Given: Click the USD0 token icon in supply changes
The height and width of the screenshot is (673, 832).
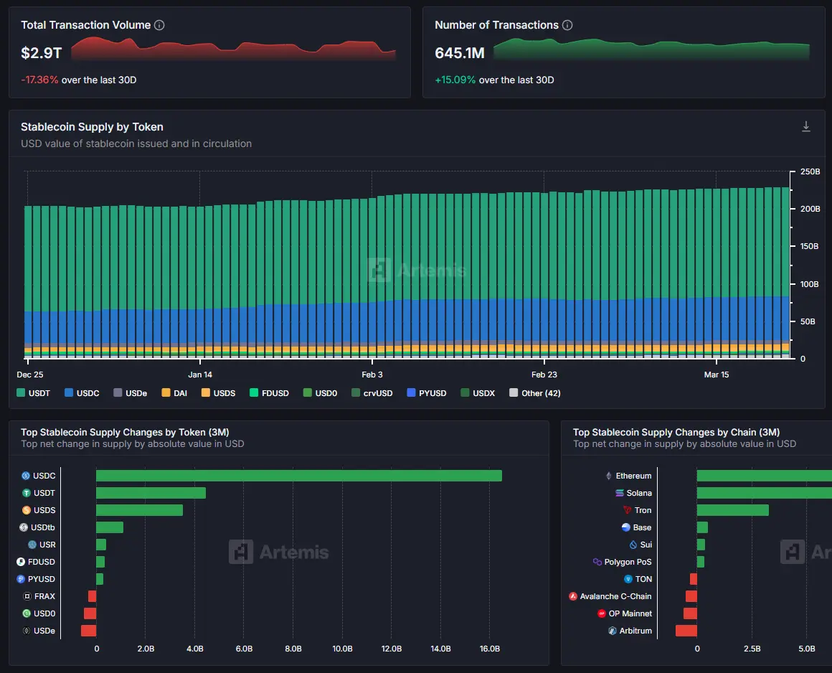Looking at the screenshot, I should (x=26, y=613).
